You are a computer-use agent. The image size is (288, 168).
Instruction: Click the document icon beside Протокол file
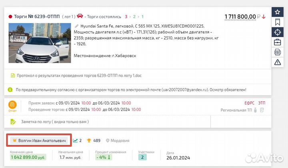click(13, 75)
